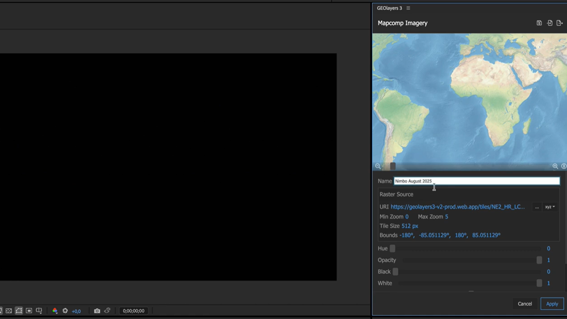Click the save imagery preset icon
The image size is (567, 319).
[x=539, y=23]
